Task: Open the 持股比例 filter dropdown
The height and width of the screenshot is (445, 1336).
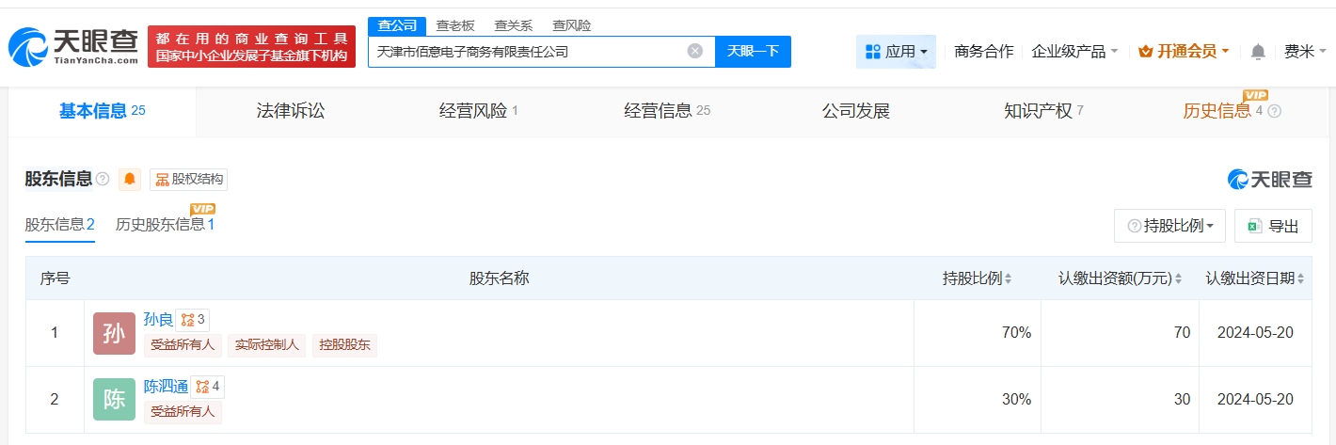Action: [1169, 226]
